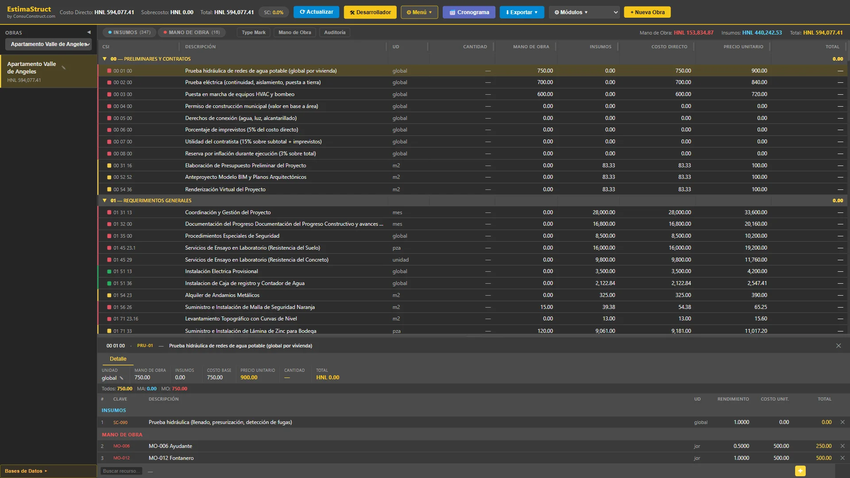
Task: Click the SC: 0.0% sobrecosto pill
Action: point(274,12)
